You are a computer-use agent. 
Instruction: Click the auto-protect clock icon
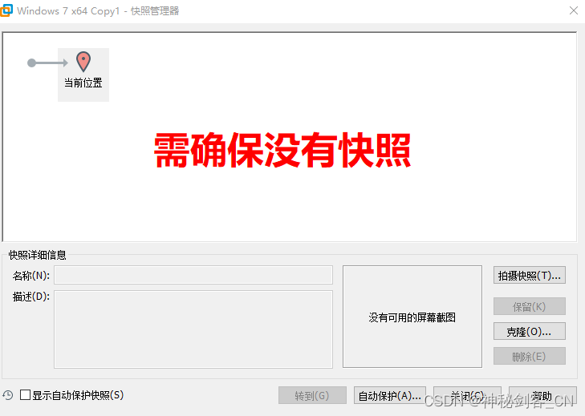tap(8, 395)
